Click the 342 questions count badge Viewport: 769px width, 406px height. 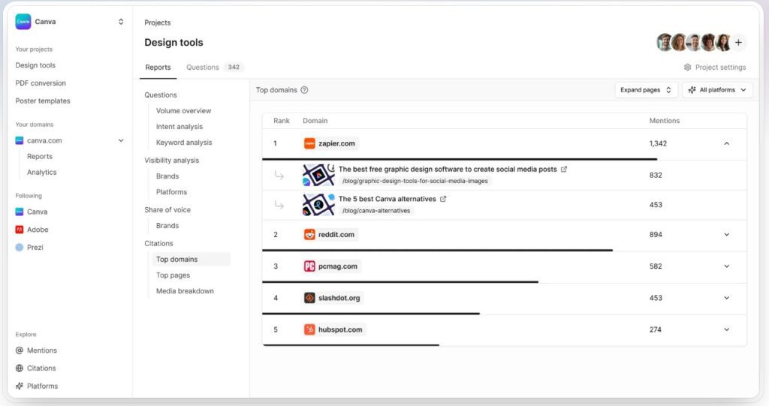(x=234, y=68)
